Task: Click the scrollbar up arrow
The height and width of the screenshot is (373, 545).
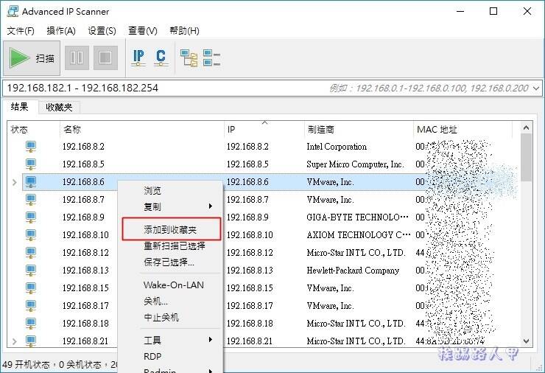Action: click(x=527, y=128)
